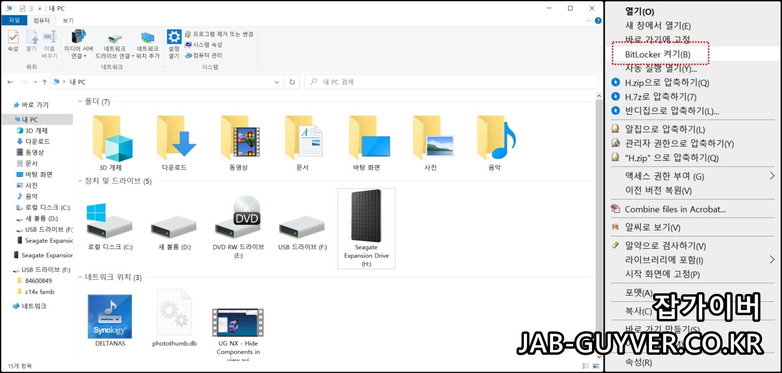
Task: Click 네트워크 드라이브 연결 ribbon icon
Action: (114, 45)
